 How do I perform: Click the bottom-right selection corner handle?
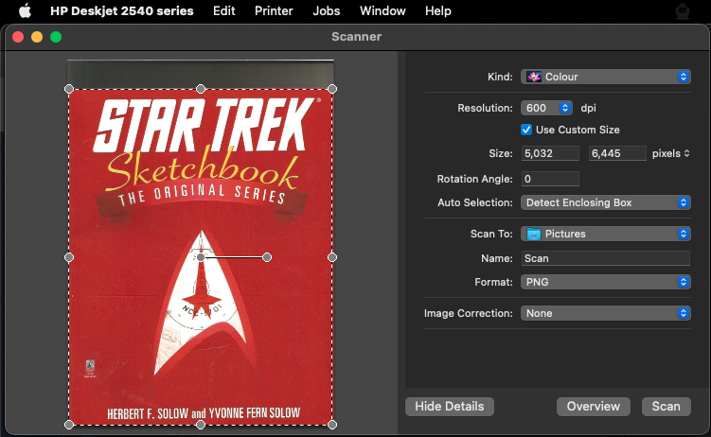point(332,425)
